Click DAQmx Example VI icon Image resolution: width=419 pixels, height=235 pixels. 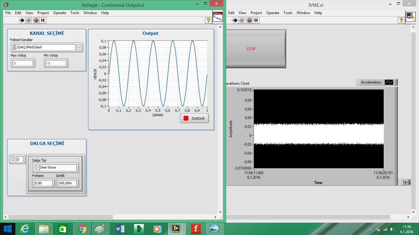tap(217, 17)
